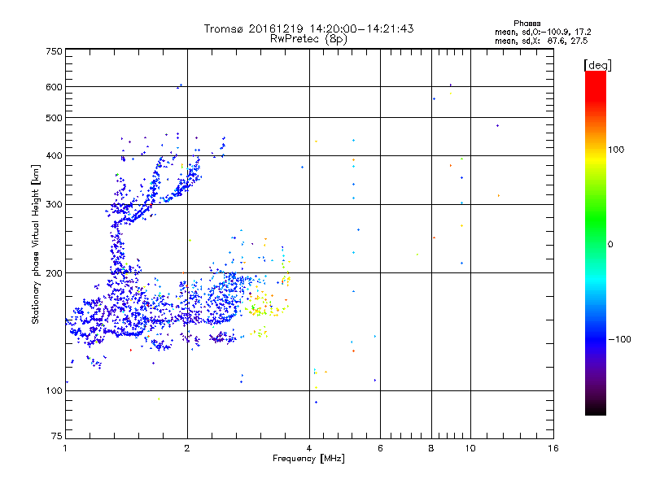This screenshot has height=488, width=651.
Task: Click the x-axis tick label "10"
Action: coord(470,448)
